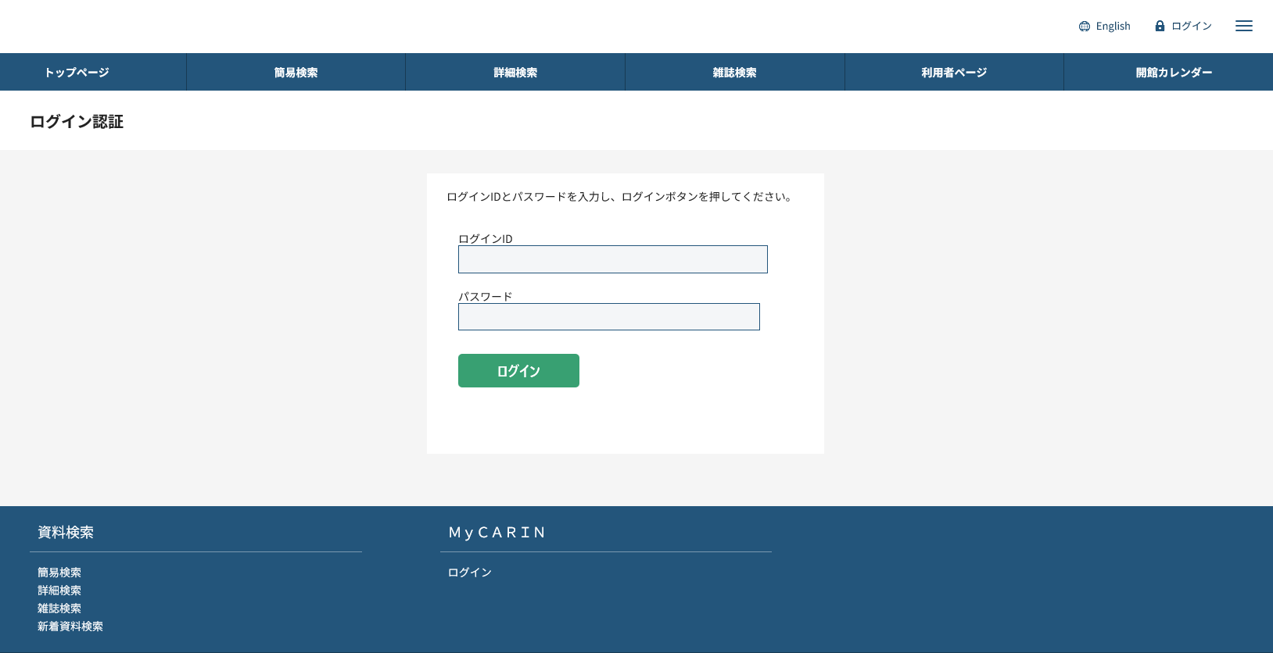Click the globe icon beside English
The height and width of the screenshot is (653, 1273).
coord(1084,27)
